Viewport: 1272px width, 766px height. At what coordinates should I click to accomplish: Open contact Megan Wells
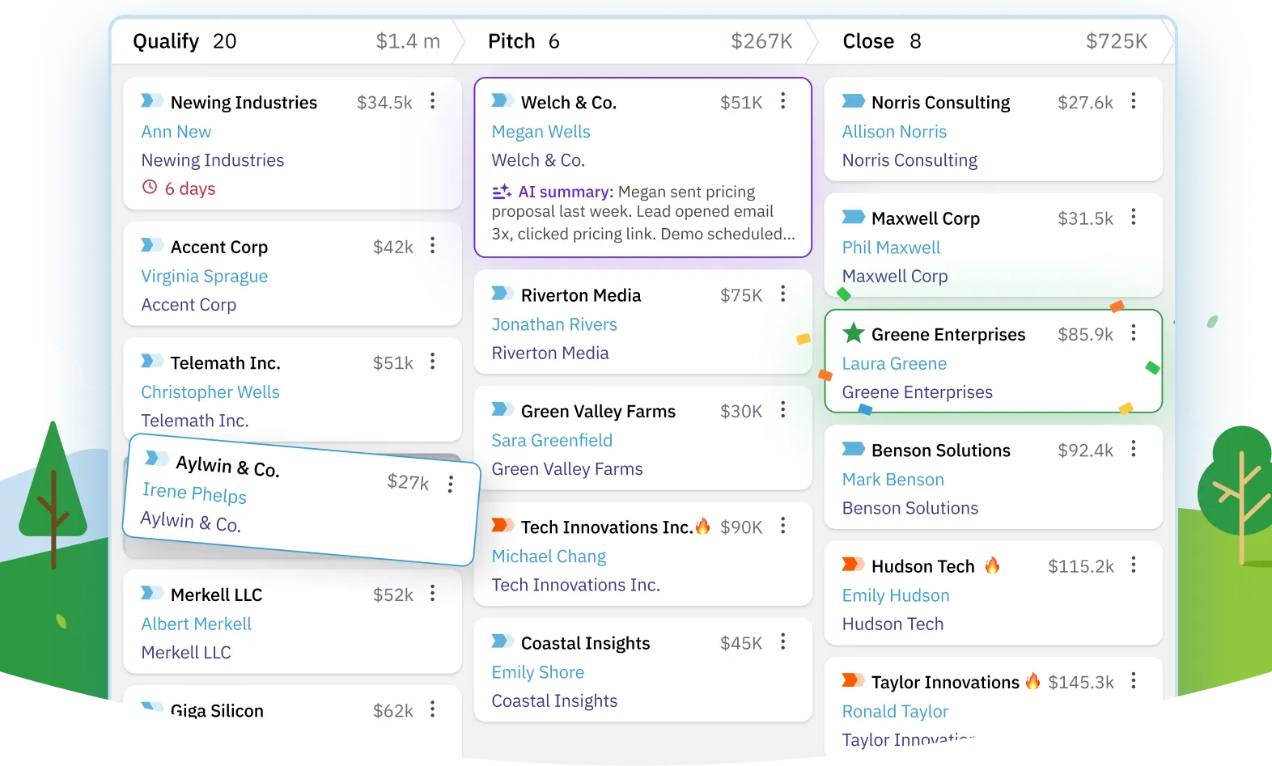(541, 132)
